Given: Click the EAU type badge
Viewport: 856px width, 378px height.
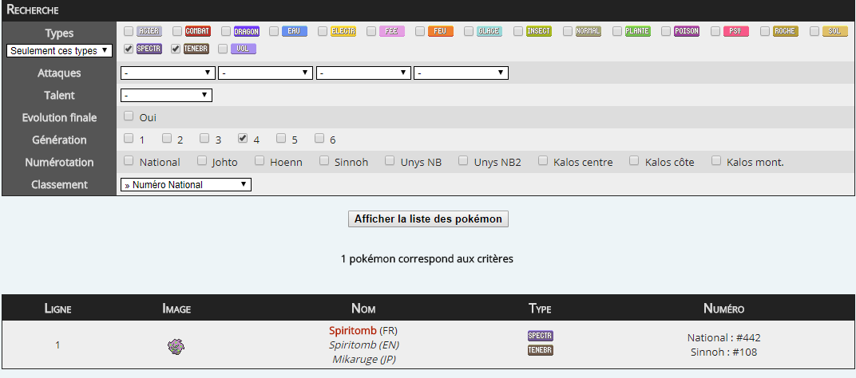Looking at the screenshot, I should 295,31.
